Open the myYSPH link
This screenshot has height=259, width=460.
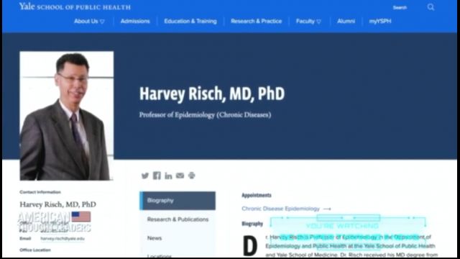[380, 21]
